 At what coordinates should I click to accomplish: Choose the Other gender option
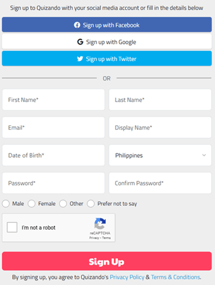[x=63, y=203]
